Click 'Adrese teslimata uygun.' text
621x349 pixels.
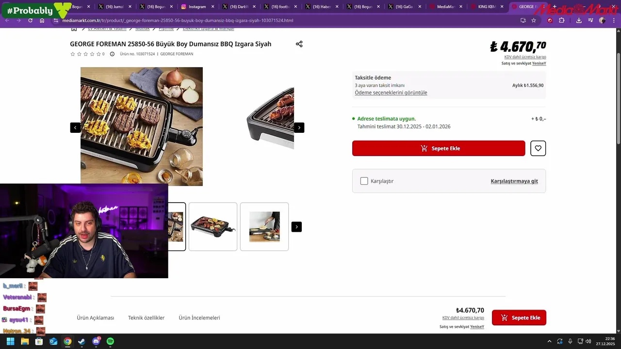click(387, 119)
